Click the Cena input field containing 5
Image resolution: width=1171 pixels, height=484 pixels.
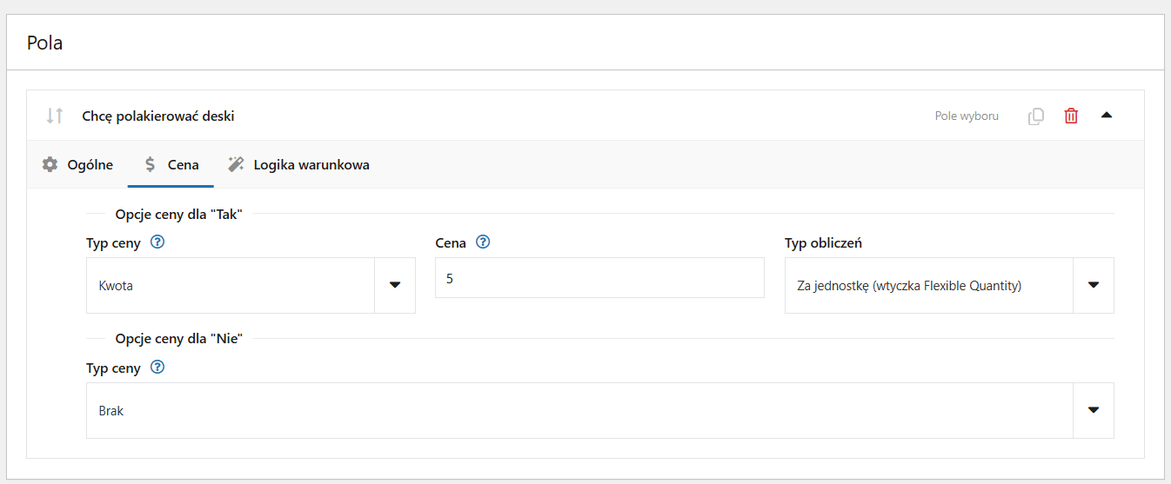(599, 278)
